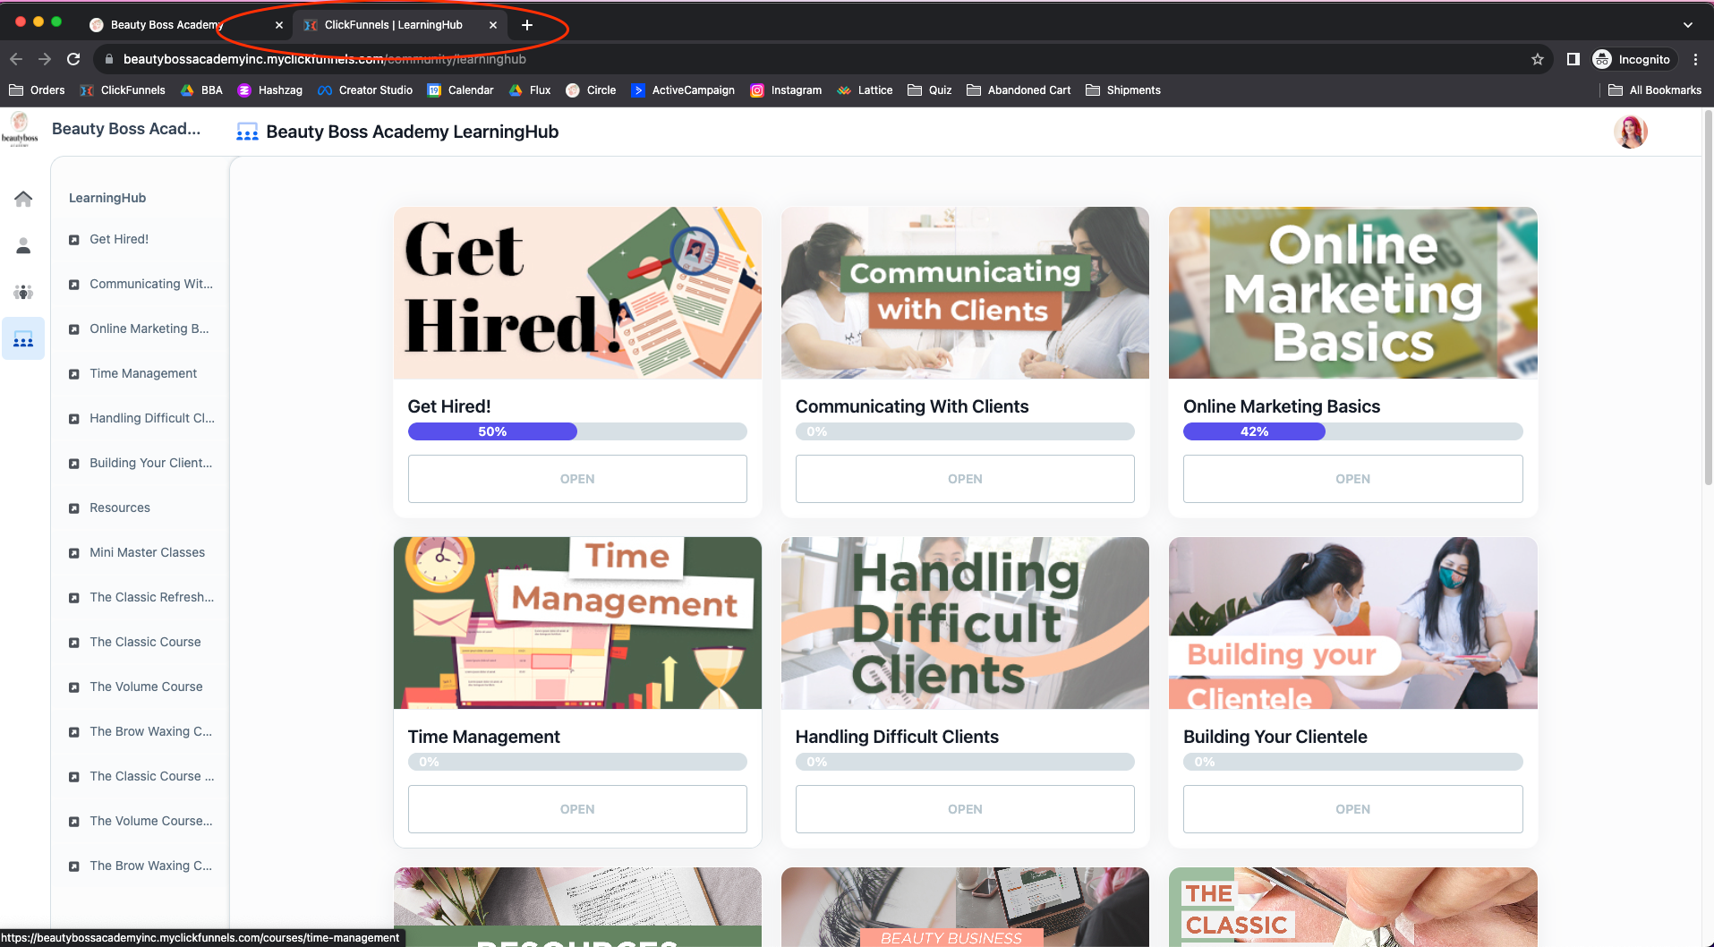The height and width of the screenshot is (947, 1714).
Task: Click Beauty Boss Academy LearningHub heading
Action: coord(412,132)
